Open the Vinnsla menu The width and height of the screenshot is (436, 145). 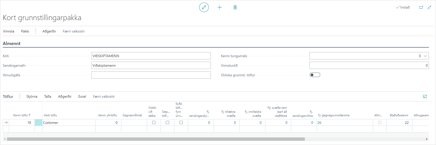pos(9,31)
